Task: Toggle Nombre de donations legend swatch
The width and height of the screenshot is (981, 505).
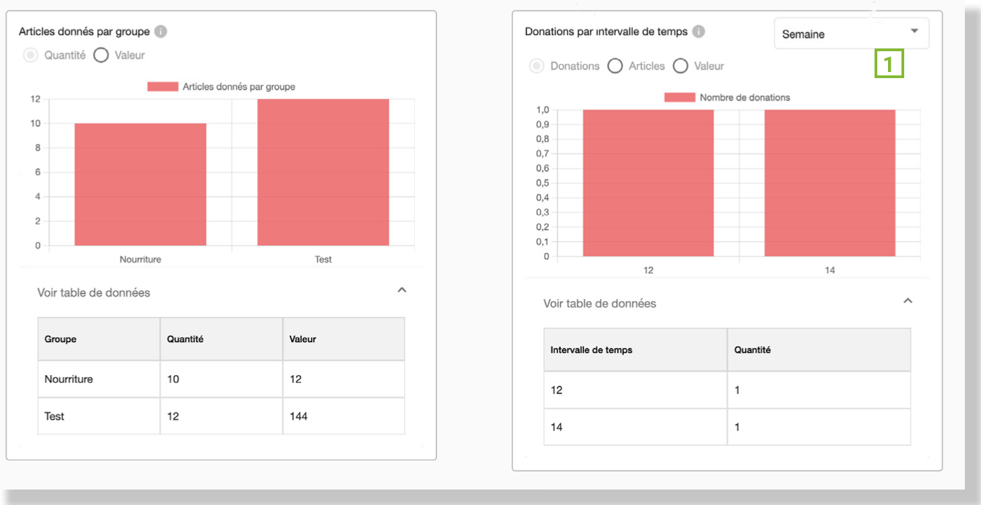Action: tap(679, 98)
